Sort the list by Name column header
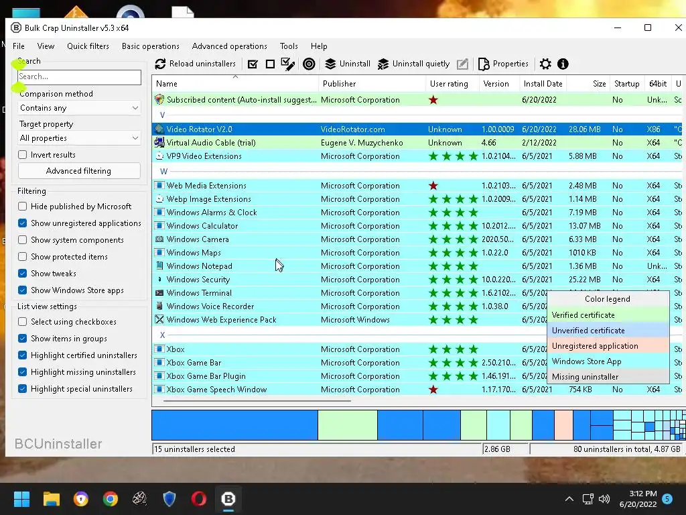 pos(235,84)
